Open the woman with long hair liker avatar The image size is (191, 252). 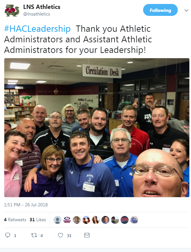click(96, 220)
